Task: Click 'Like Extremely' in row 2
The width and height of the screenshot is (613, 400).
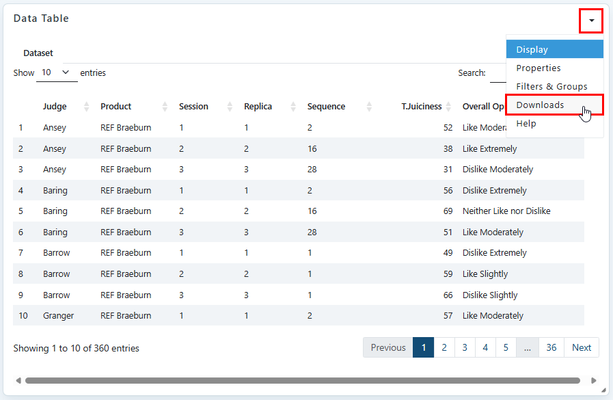Action: point(489,148)
